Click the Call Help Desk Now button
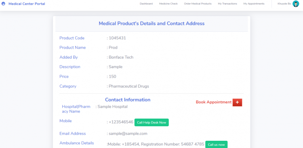This screenshot has width=303, height=148. [151, 122]
